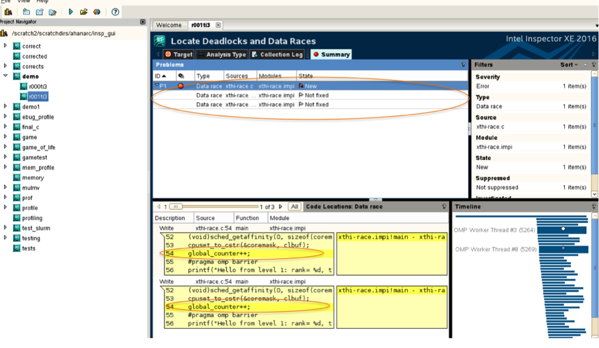The image size is (599, 348).
Task: Click the open-result folder icon
Action: click(x=83, y=12)
